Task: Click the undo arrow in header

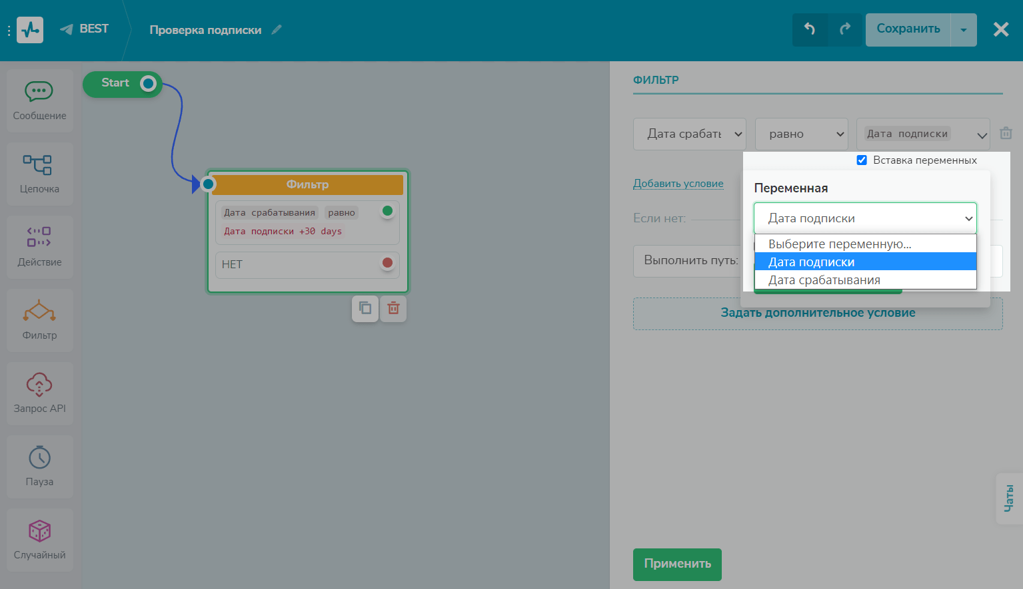Action: (x=810, y=29)
